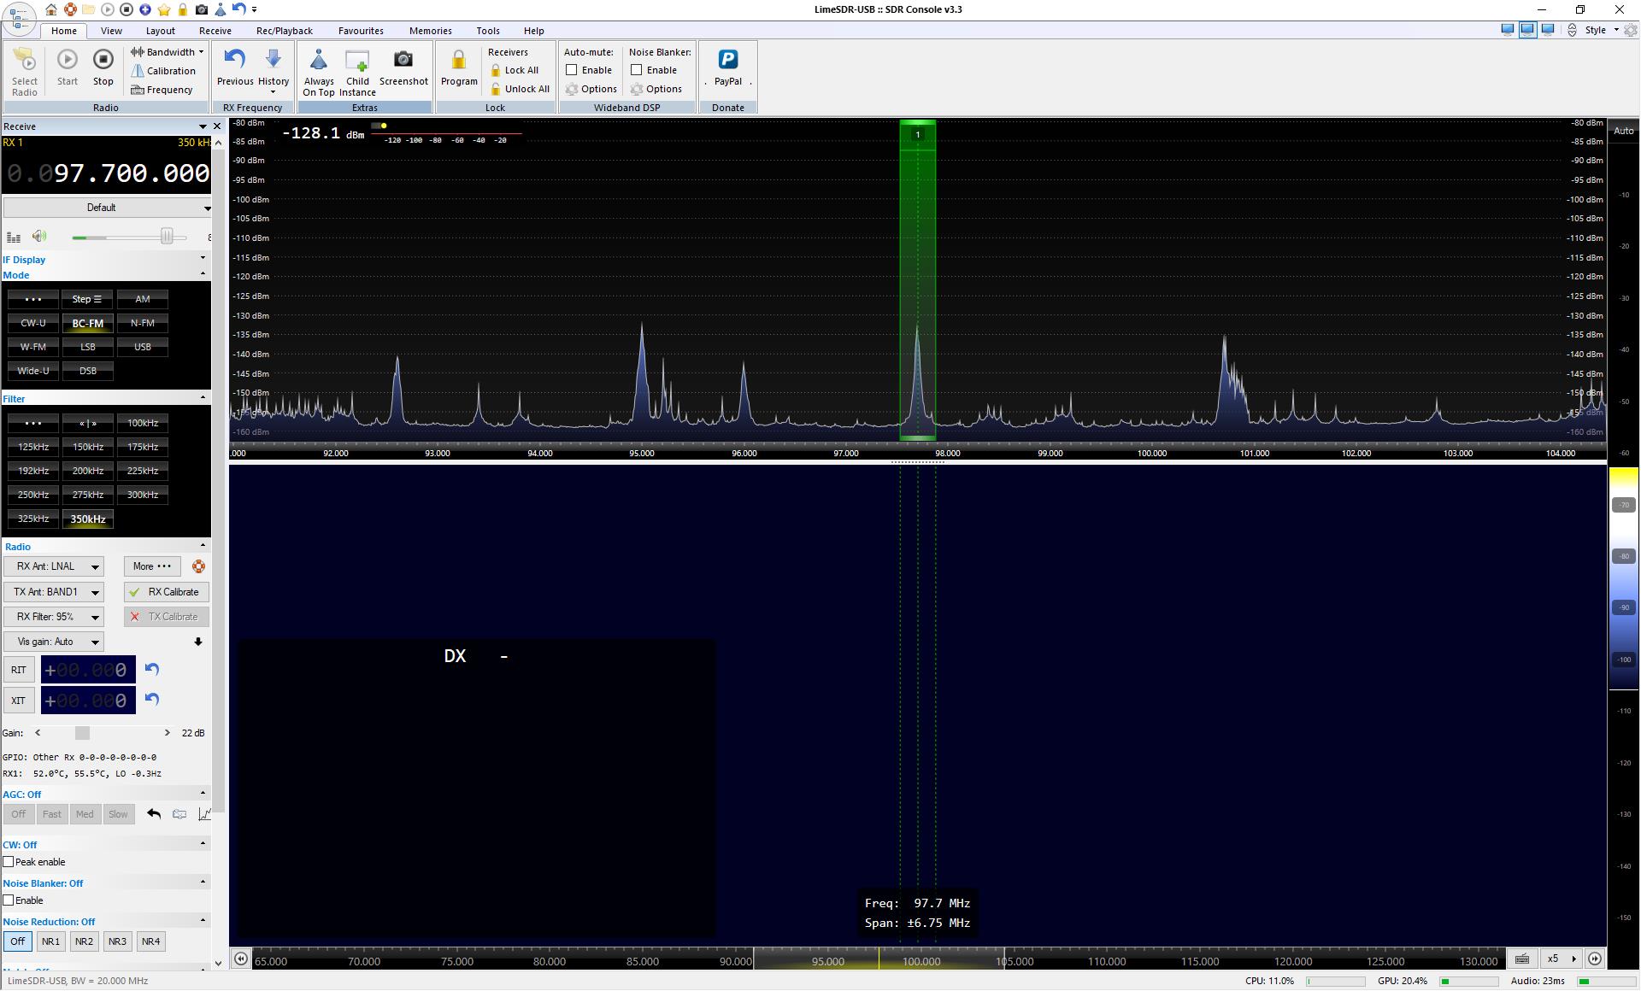The image size is (1641, 991).
Task: Open the Favourites ribbon tab
Action: (x=360, y=31)
